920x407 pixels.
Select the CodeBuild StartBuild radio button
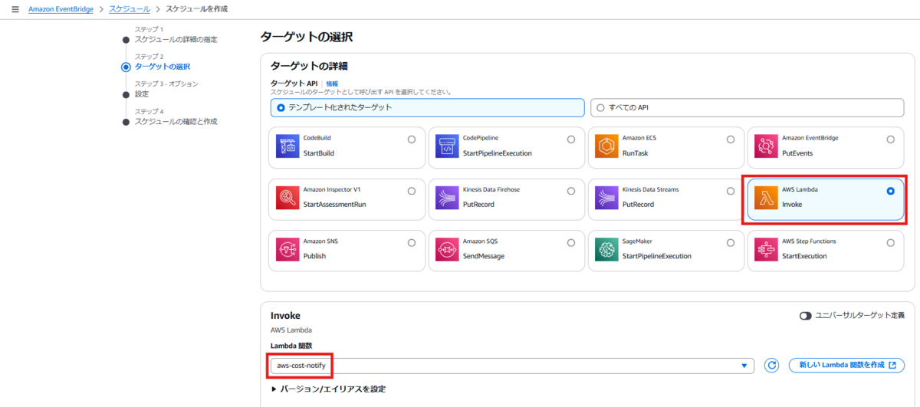click(x=412, y=139)
